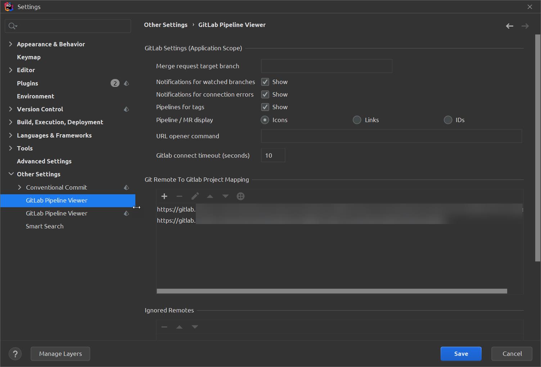Toggle Notifications for connection errors Show checkbox
Image resolution: width=541 pixels, height=367 pixels.
coord(265,94)
